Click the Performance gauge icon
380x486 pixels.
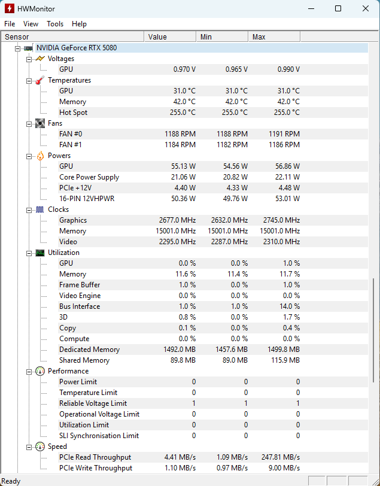(40, 371)
